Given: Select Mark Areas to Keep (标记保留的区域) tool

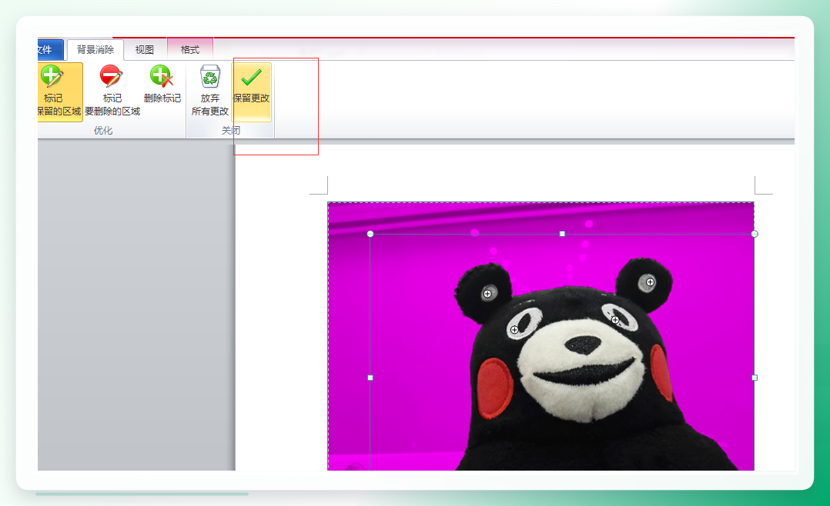Looking at the screenshot, I should 60,92.
